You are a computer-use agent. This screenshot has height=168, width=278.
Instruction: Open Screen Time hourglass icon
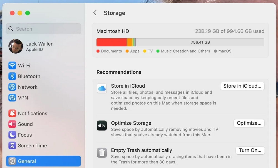(12, 146)
